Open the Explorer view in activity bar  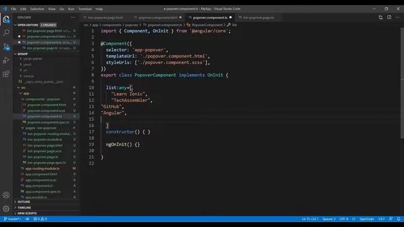click(6, 20)
